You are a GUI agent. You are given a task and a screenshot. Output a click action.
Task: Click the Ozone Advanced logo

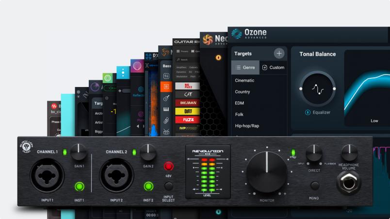click(x=237, y=33)
